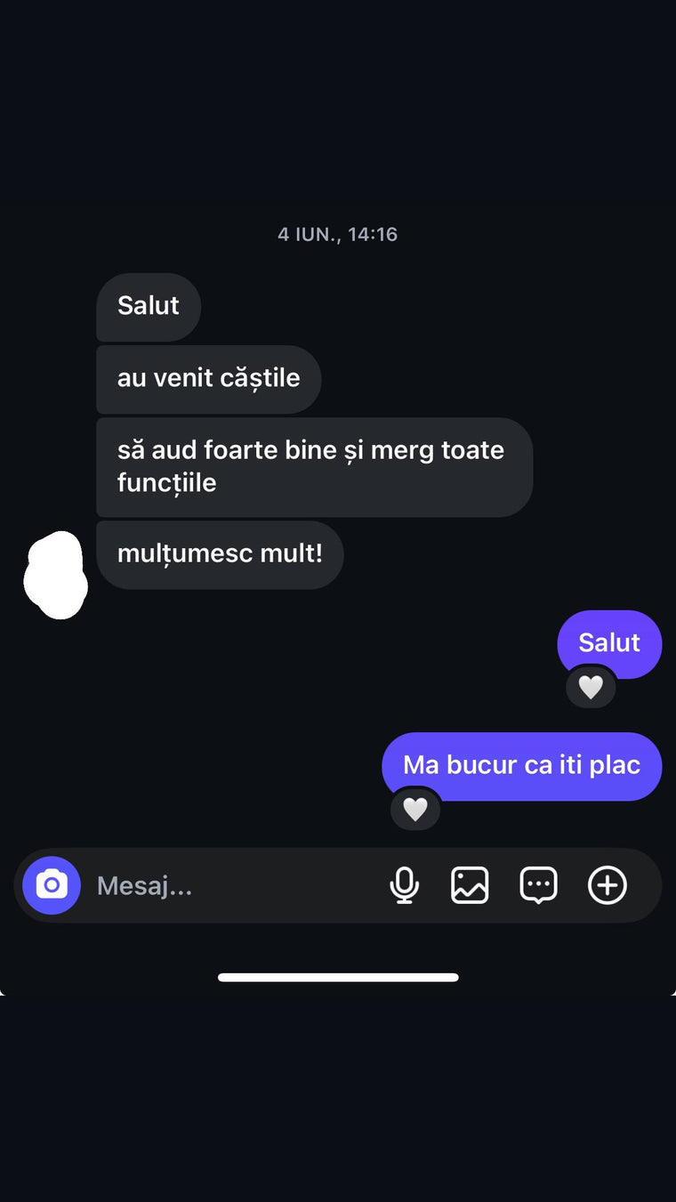Viewport: 676px width, 1202px height.
Task: Select the 'mulțumesc mult!' message bubble
Action: pos(220,554)
